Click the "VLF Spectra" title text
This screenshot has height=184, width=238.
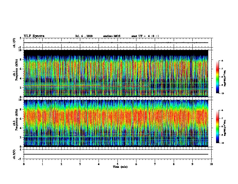pos(34,36)
